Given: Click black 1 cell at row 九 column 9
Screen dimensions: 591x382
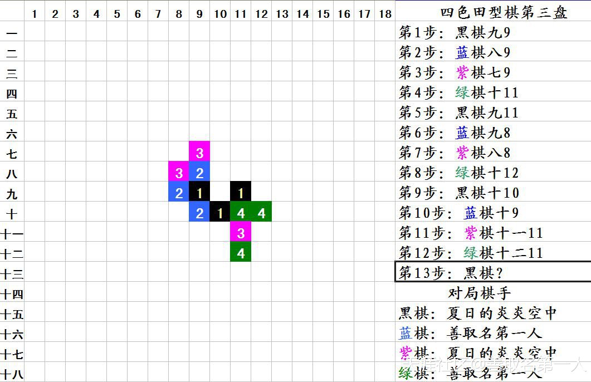Looking at the screenshot, I should click(199, 192).
